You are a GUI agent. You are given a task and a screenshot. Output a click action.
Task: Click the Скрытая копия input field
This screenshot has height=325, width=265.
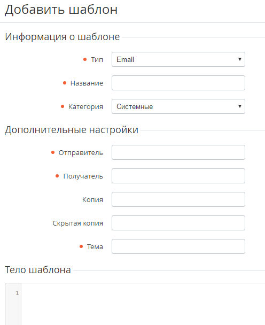pos(178,223)
